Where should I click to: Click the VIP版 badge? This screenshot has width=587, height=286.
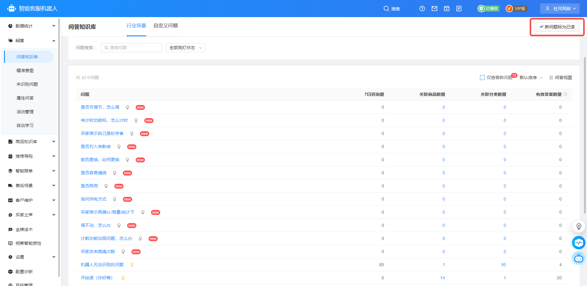(516, 9)
